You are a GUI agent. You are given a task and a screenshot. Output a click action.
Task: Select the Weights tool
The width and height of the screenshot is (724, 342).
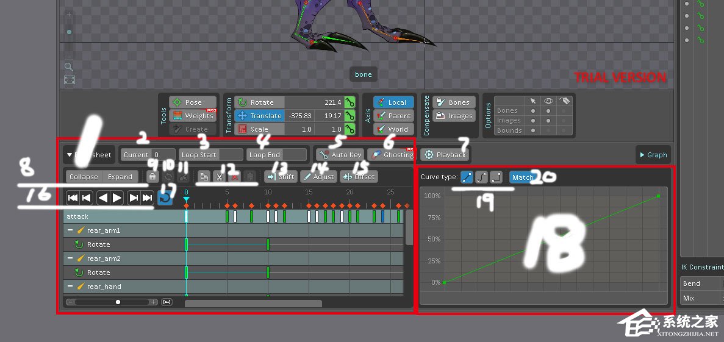(193, 115)
